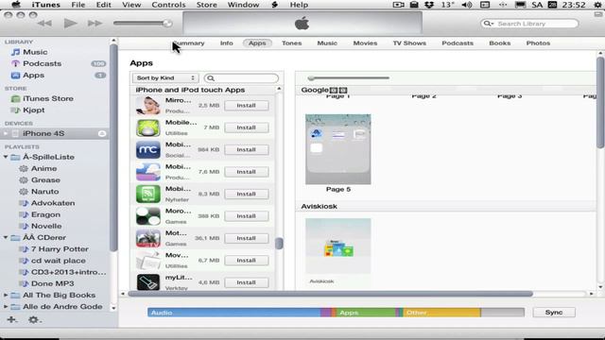Screen dimensions: 605x340
Task: Switch to the Books tab
Action: tap(500, 43)
